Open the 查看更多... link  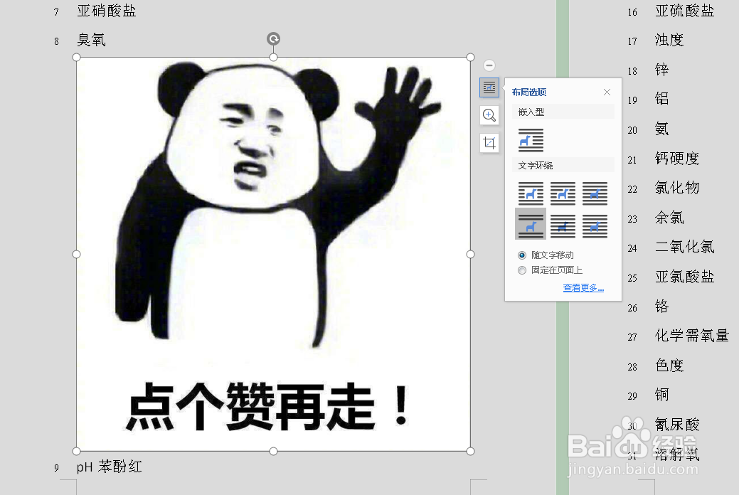point(583,287)
